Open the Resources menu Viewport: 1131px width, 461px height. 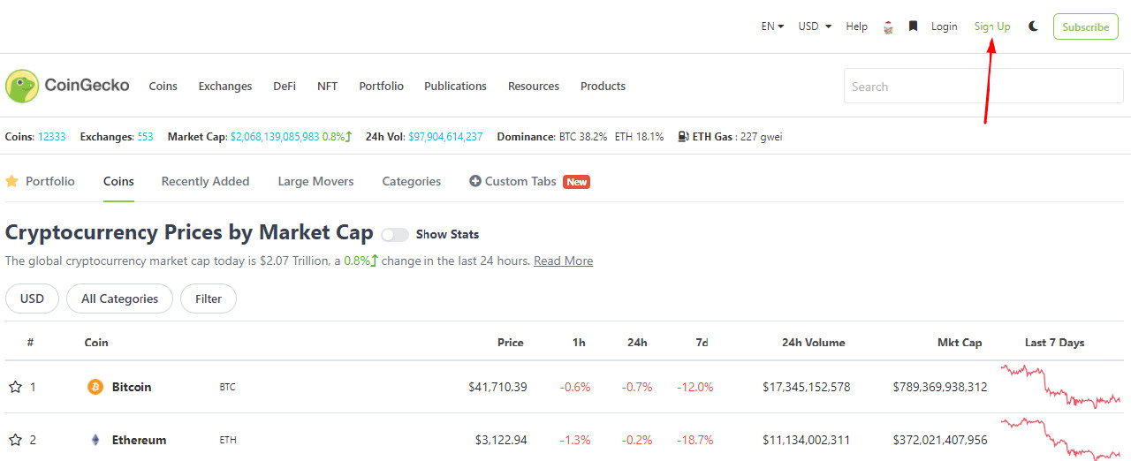534,86
